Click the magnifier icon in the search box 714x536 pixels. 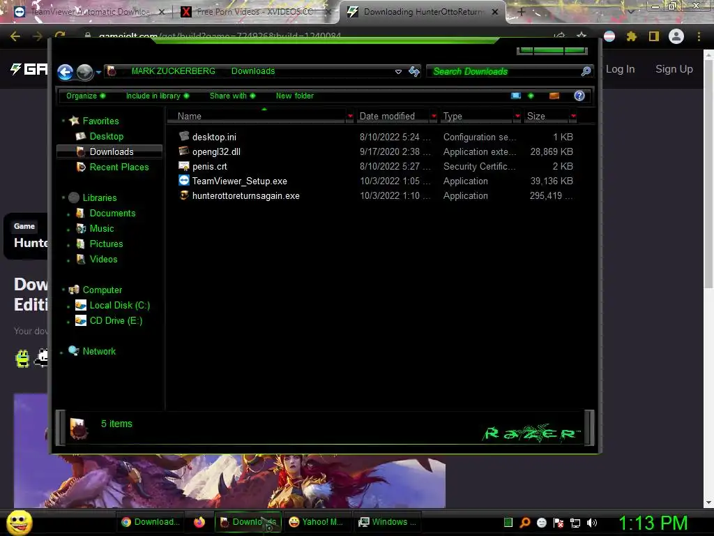(586, 71)
